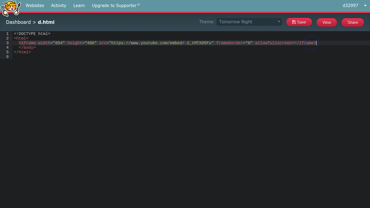
Task: Click Upgrade to Supporter link
Action: [114, 5]
